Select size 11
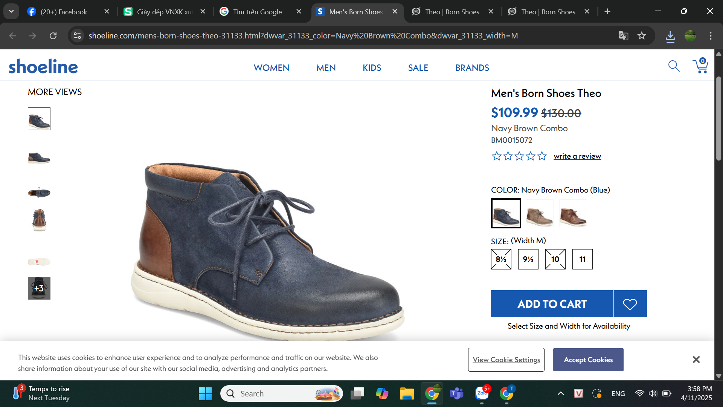 583,259
